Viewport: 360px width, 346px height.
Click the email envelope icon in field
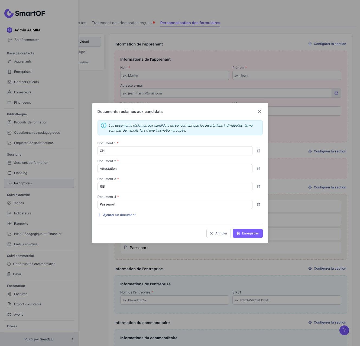click(x=336, y=93)
